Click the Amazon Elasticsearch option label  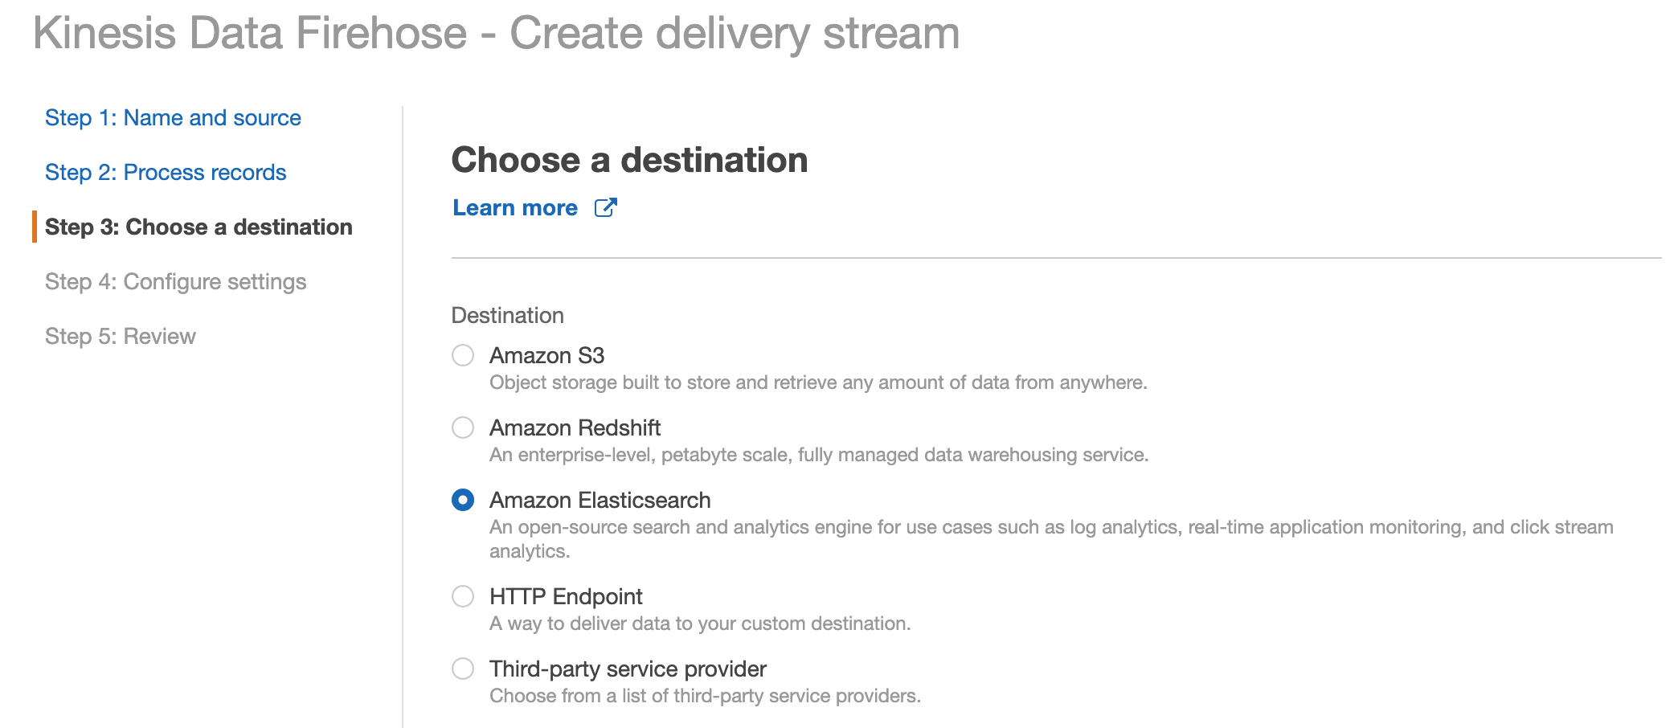point(600,500)
